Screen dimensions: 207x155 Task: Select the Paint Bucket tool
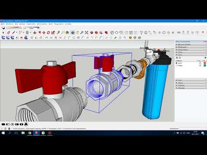pos(67,33)
